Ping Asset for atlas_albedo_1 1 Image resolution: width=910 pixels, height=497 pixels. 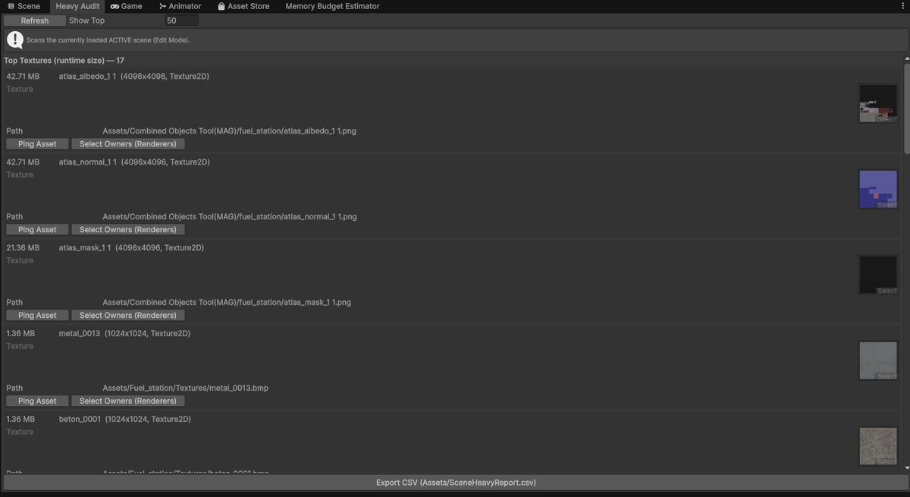37,143
